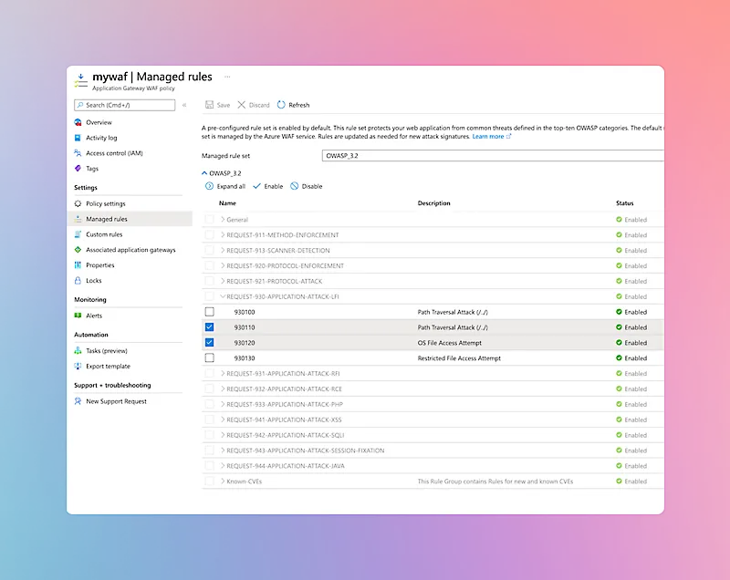
Task: Click the Learn more link
Action: [489, 137]
